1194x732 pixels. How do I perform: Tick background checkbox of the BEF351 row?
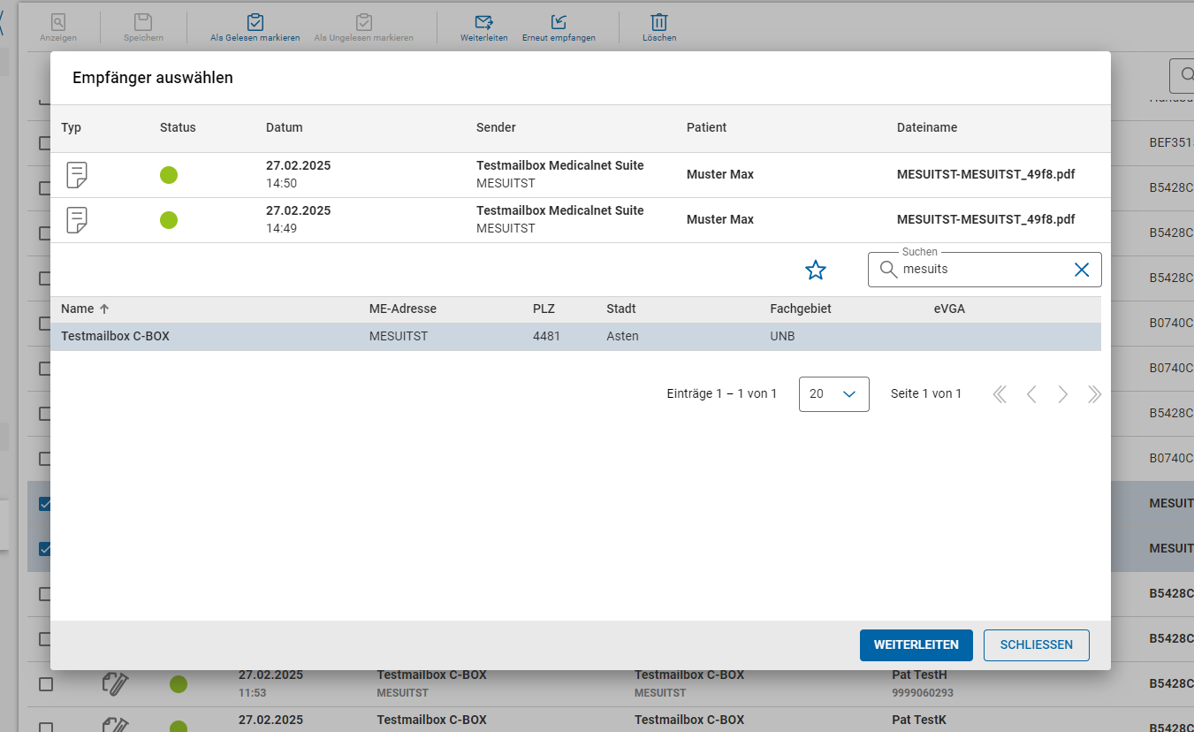click(x=46, y=143)
